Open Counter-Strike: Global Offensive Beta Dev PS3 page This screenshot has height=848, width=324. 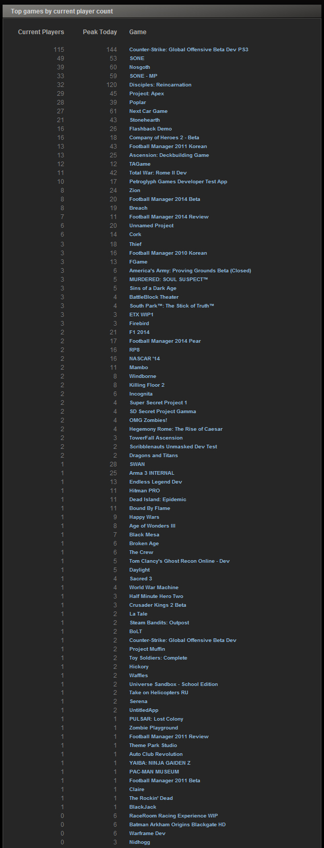pyautogui.click(x=187, y=49)
